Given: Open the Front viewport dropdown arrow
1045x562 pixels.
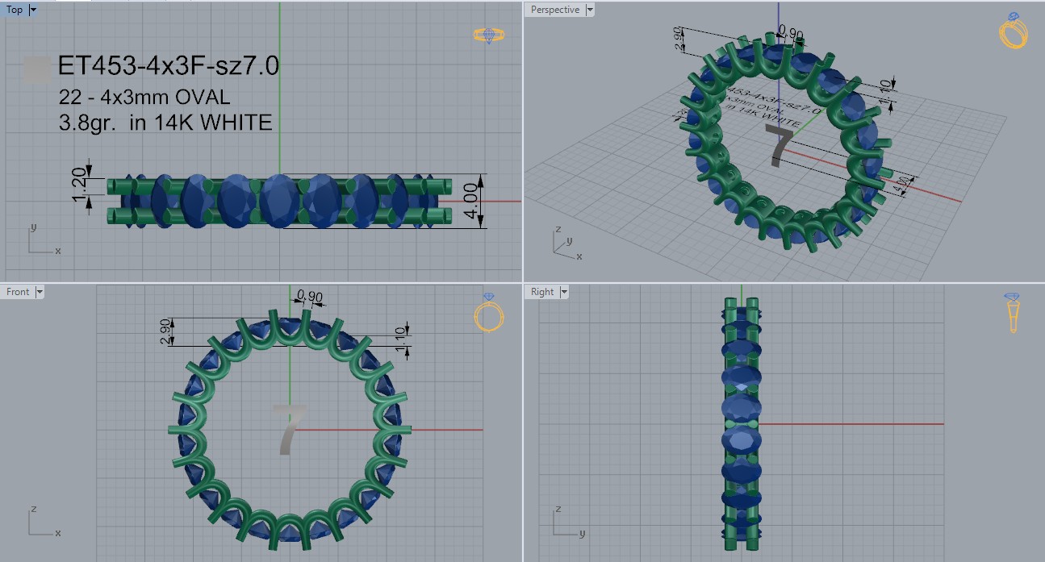Looking at the screenshot, I should 40,292.
